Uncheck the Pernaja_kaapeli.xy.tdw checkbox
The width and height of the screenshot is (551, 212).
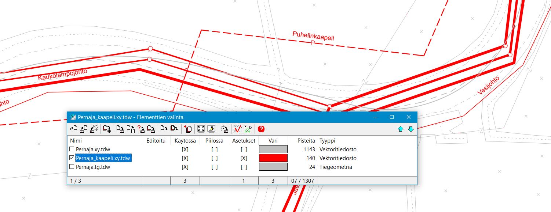[72, 158]
